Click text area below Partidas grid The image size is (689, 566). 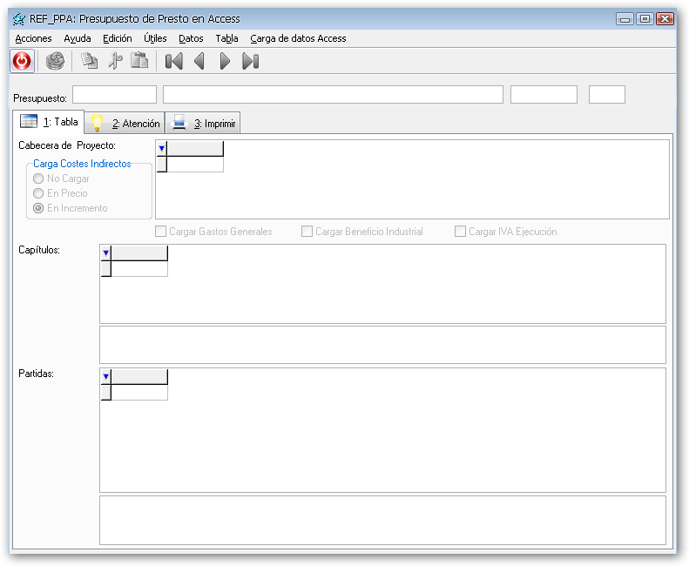coord(382,521)
